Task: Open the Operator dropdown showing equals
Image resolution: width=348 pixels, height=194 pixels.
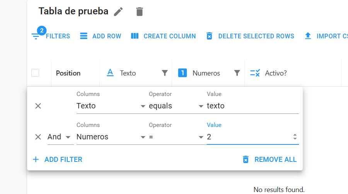Action: (176, 106)
